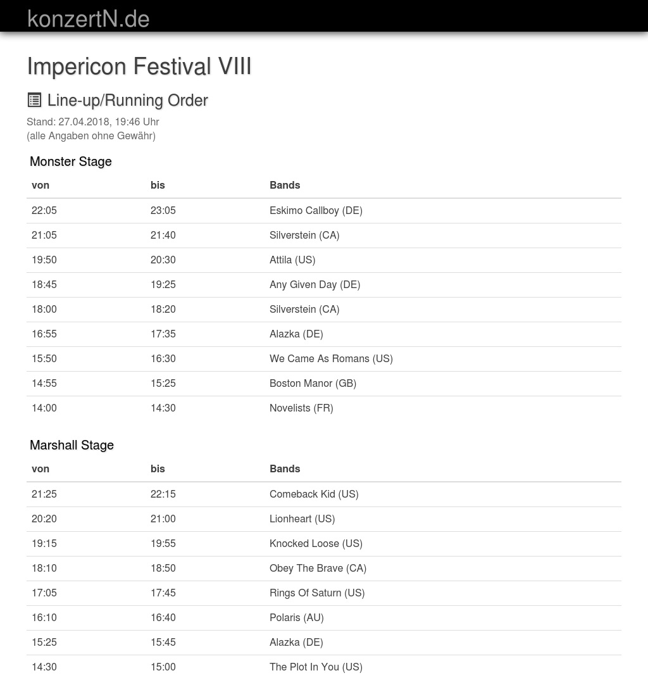
Task: Select the Knocked Loose (US) row
Action: [316, 543]
